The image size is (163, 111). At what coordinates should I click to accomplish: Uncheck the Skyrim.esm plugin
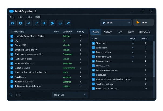93,43
